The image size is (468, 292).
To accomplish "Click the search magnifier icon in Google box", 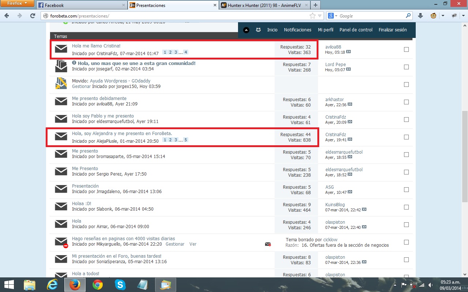I will [408, 16].
